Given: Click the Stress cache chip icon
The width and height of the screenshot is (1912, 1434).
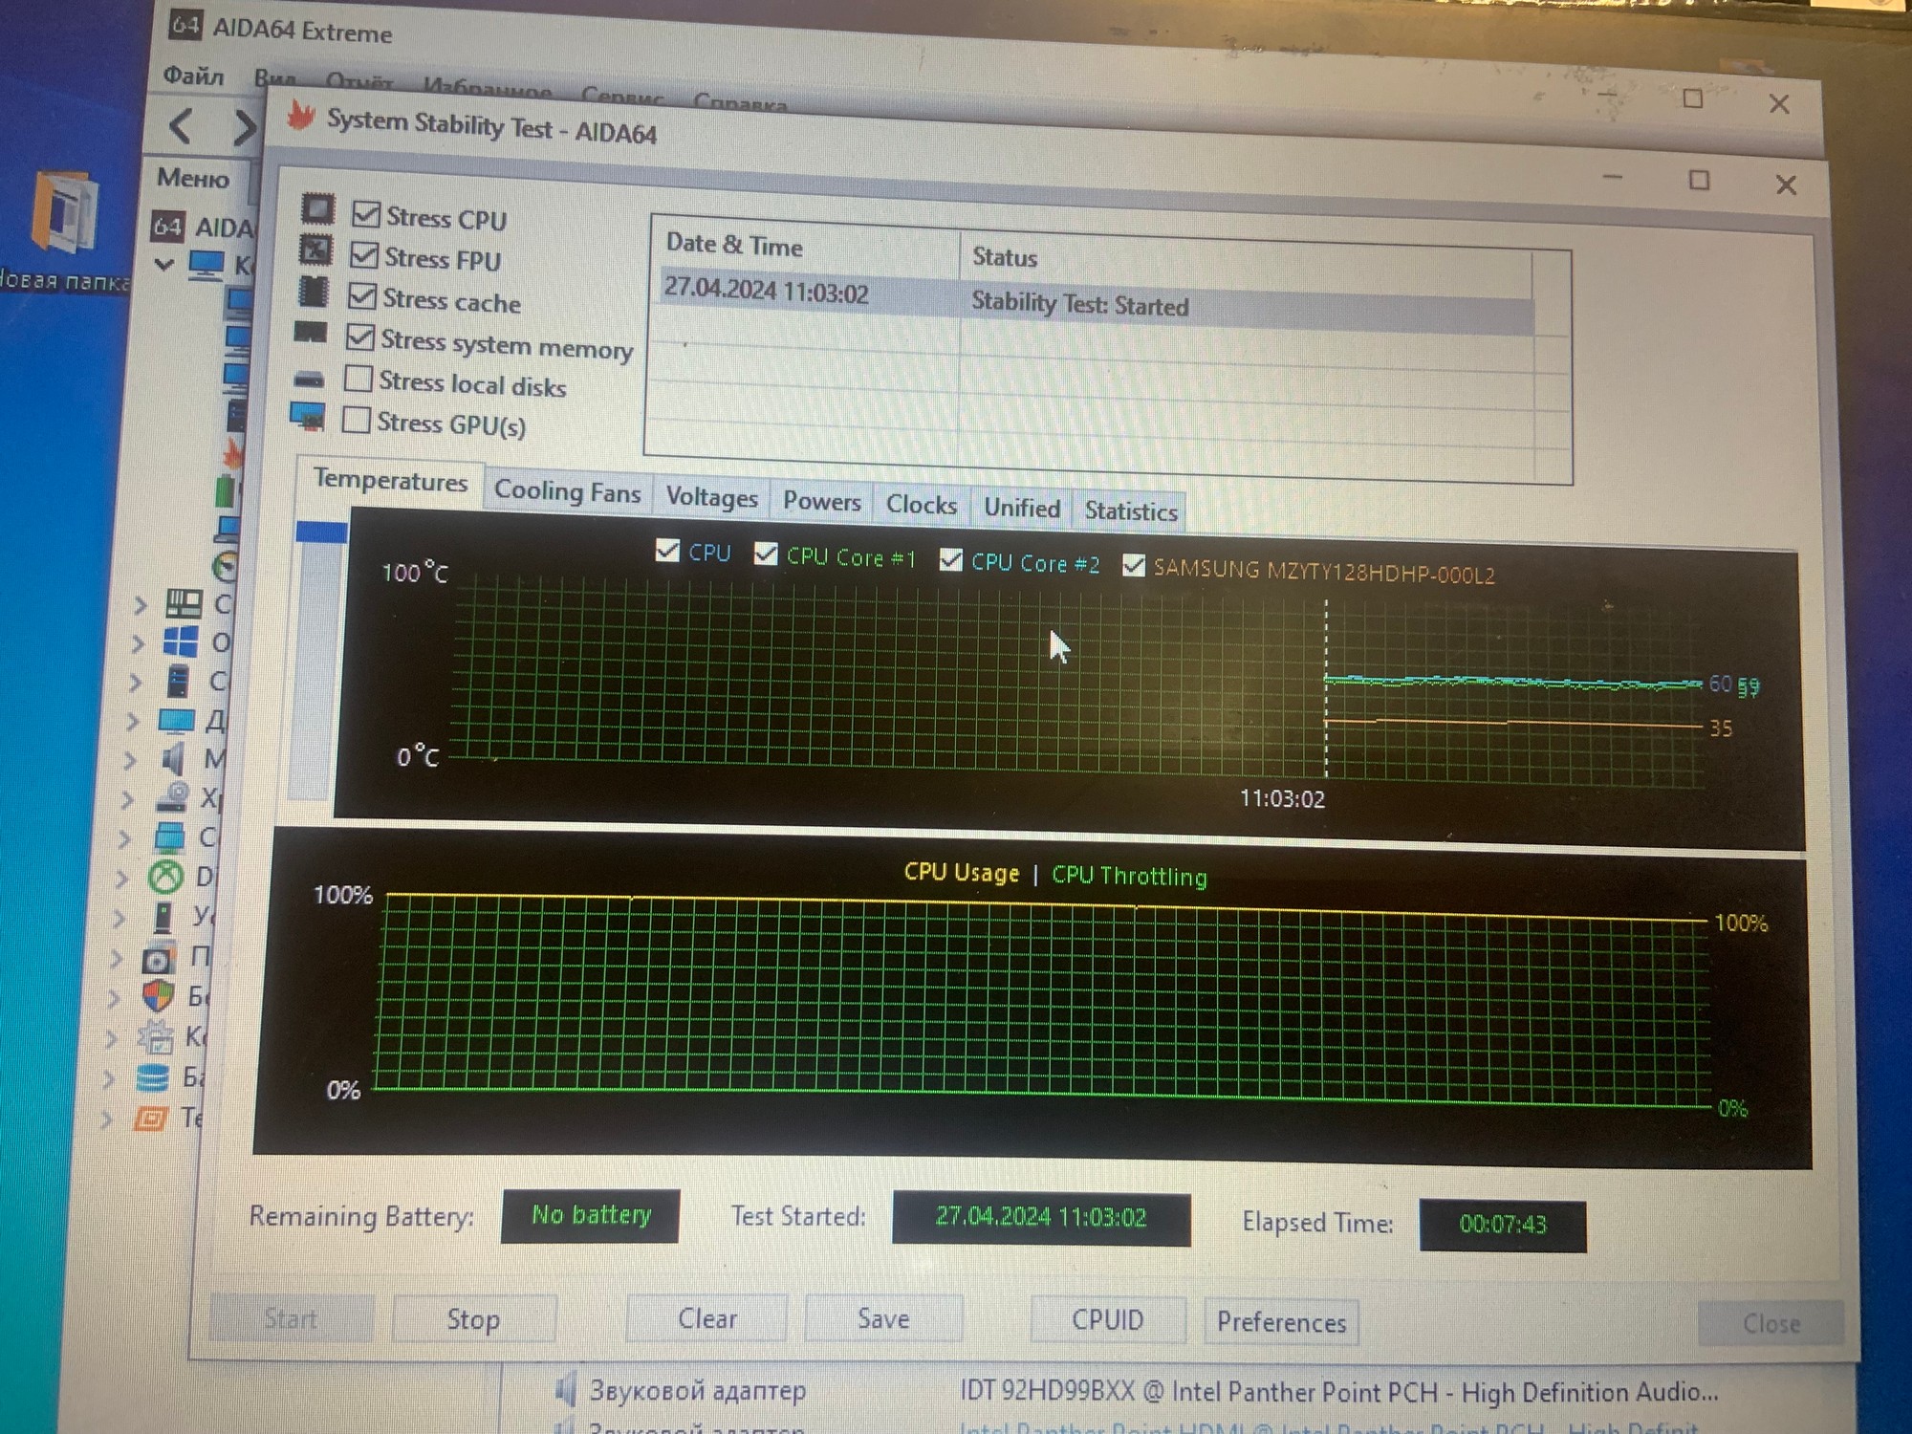Looking at the screenshot, I should (x=314, y=292).
